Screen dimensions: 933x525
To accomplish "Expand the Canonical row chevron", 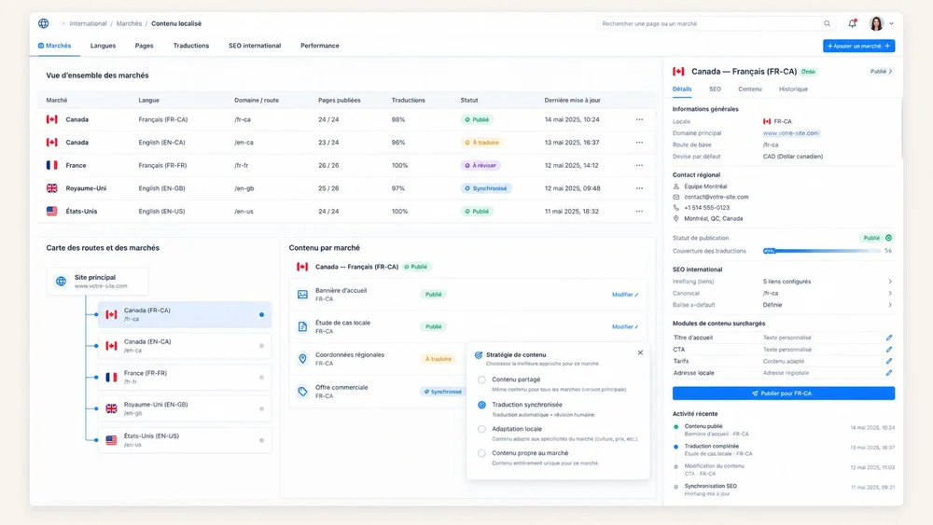I will [889, 293].
